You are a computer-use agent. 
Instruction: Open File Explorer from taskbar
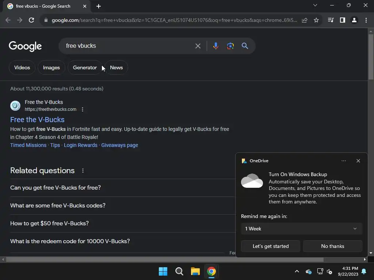click(195, 271)
